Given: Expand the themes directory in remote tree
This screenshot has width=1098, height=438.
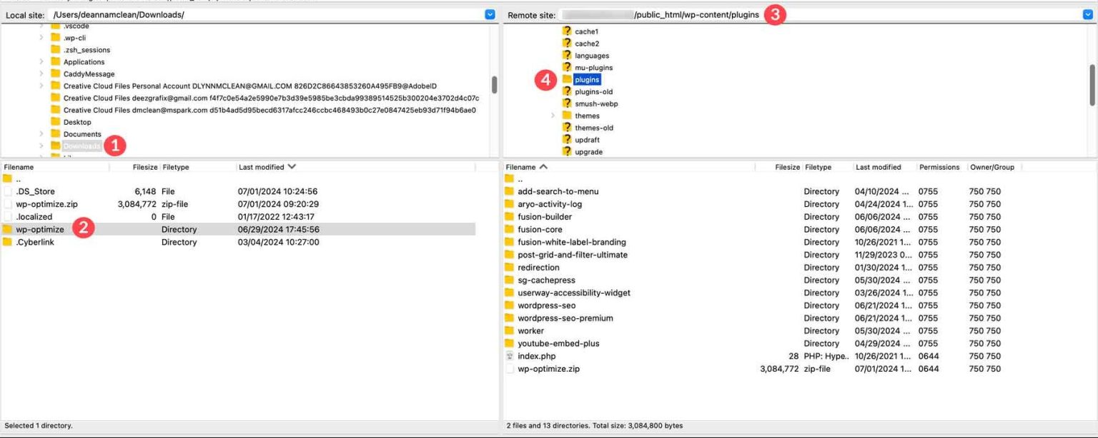Looking at the screenshot, I should point(553,115).
